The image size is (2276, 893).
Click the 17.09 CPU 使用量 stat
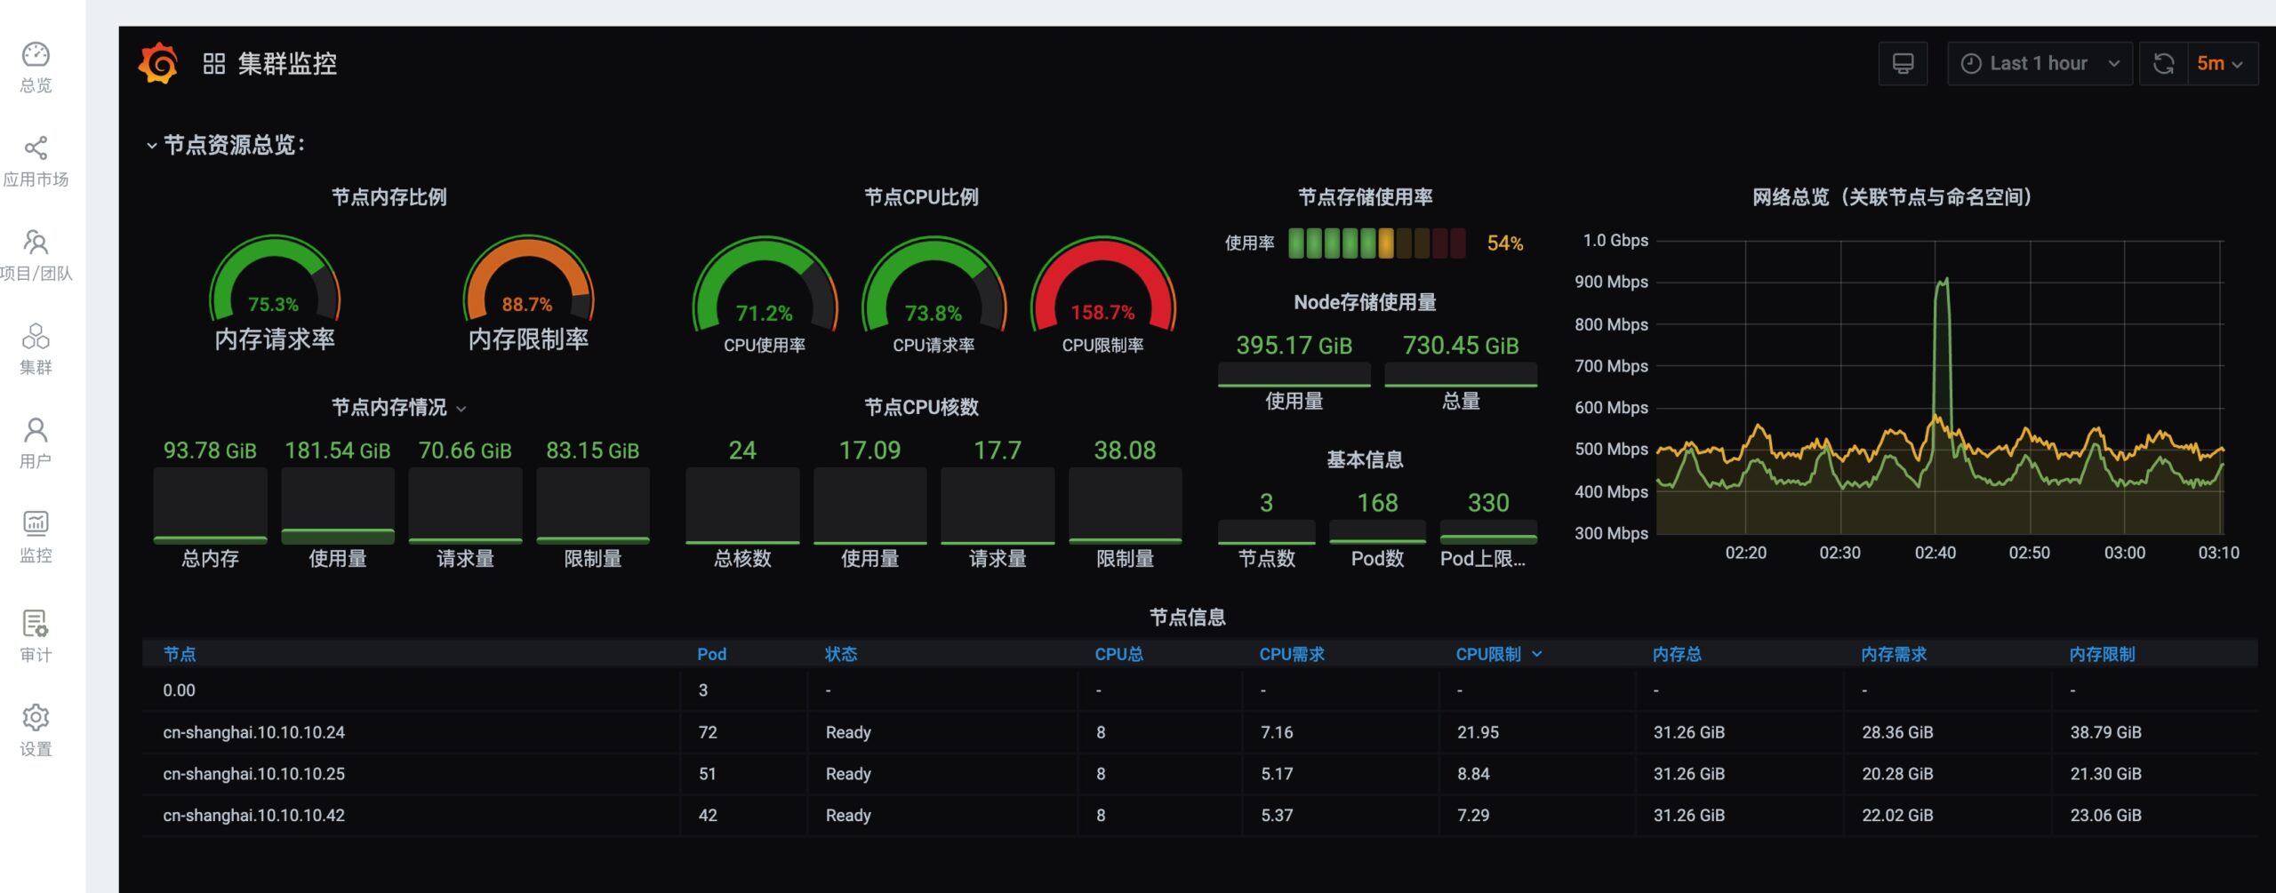pyautogui.click(x=870, y=503)
